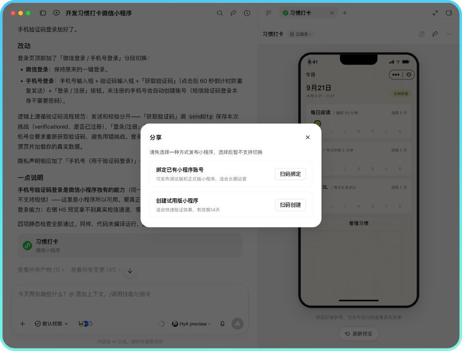This screenshot has height=351, width=462.
Task: Open 查看所有变更 (41) link
Action: point(96,270)
